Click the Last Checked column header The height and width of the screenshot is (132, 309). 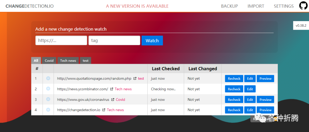click(166, 69)
